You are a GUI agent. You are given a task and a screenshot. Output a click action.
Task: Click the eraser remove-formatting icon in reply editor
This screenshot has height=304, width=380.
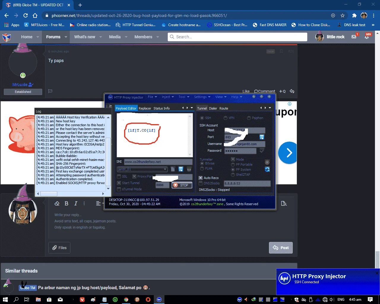click(x=57, y=203)
